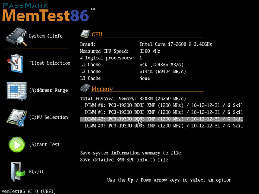The image size is (259, 194).
Task: Click the L3 Cache None value
Action: point(145,78)
